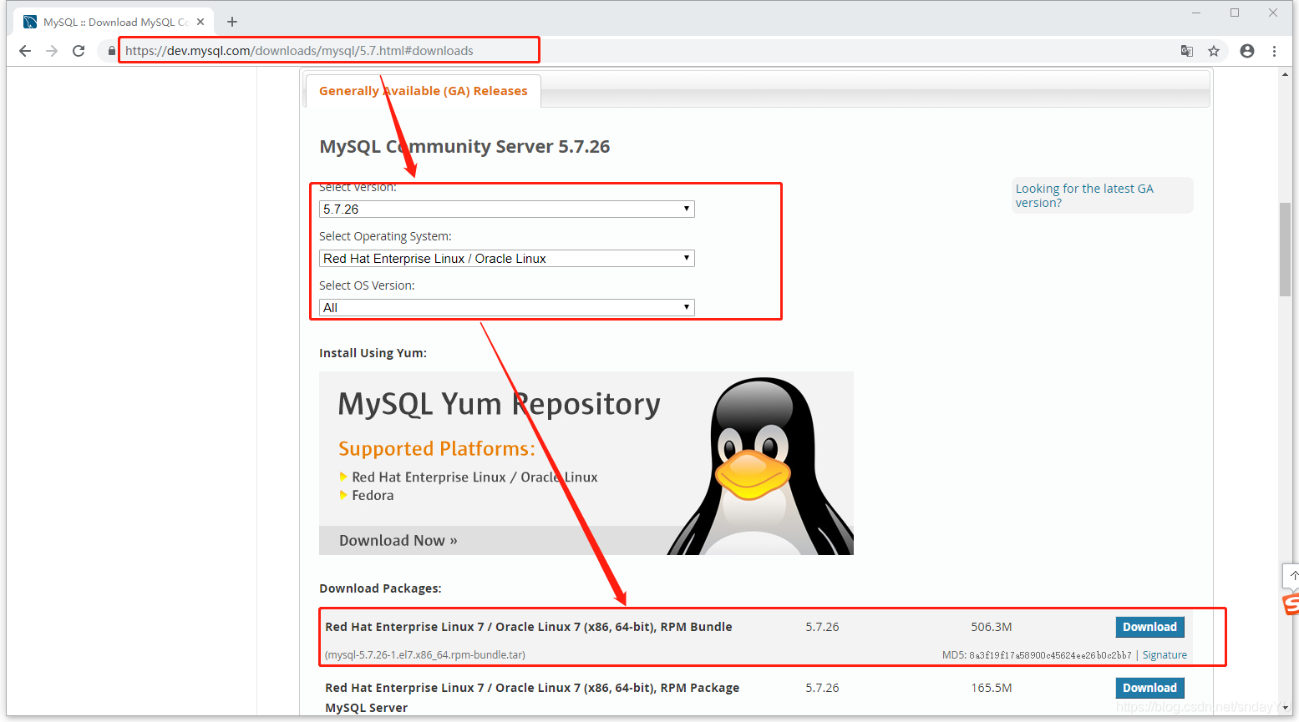This screenshot has width=1299, height=722.
Task: Open Signature link for RPM Bundle
Action: (1165, 655)
